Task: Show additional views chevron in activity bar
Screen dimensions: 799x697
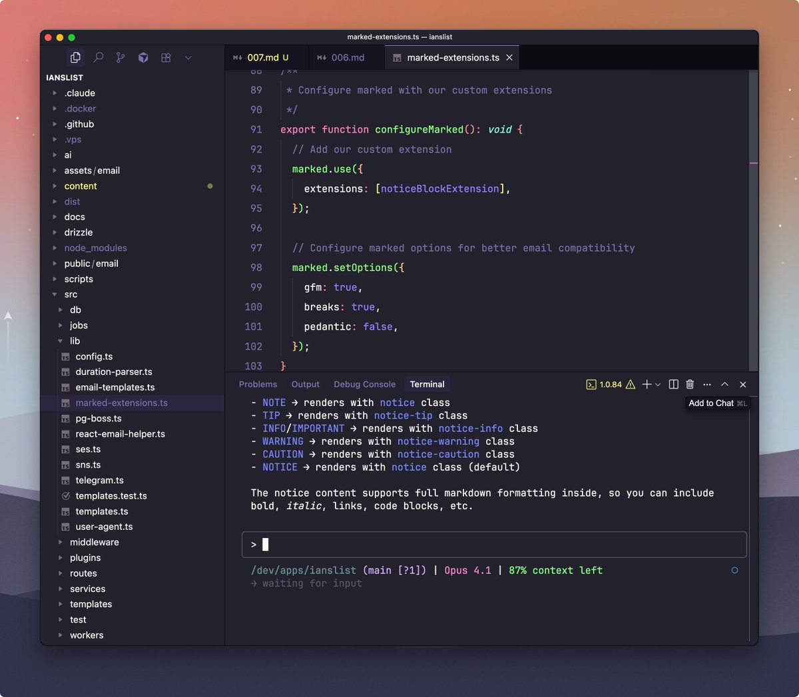Action: [x=188, y=58]
